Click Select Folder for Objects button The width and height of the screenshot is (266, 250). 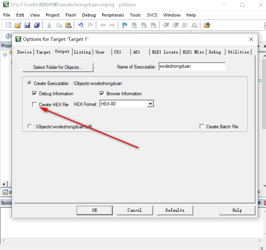tap(58, 67)
